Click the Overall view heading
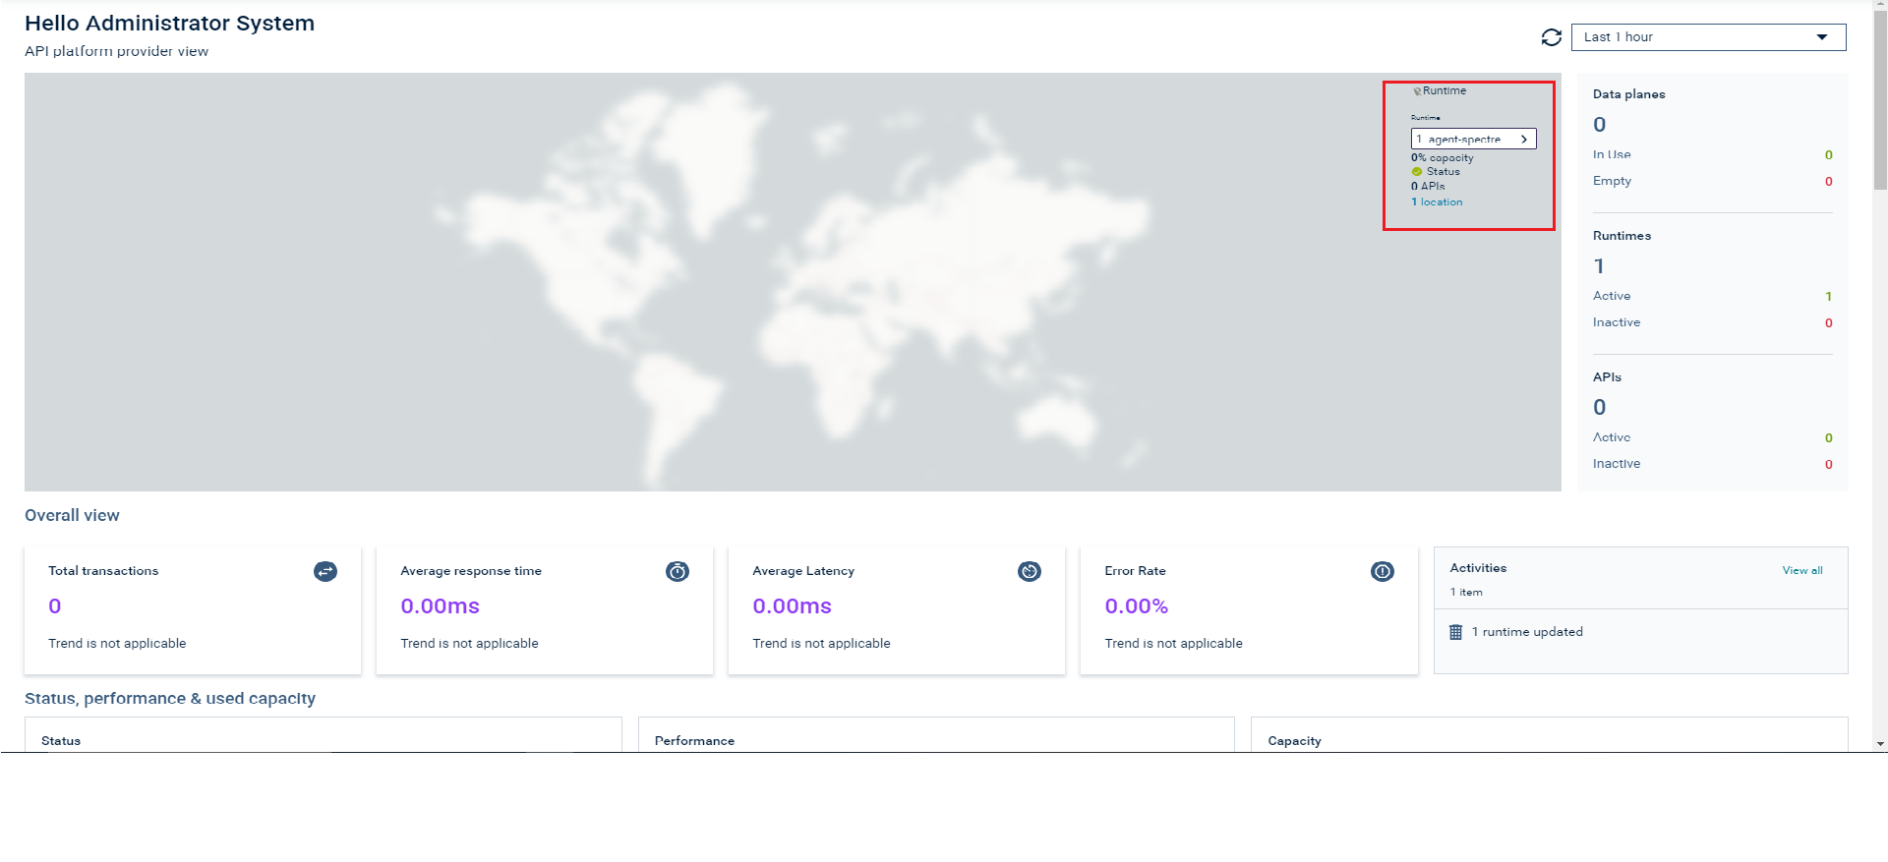This screenshot has height=862, width=1888. (72, 516)
